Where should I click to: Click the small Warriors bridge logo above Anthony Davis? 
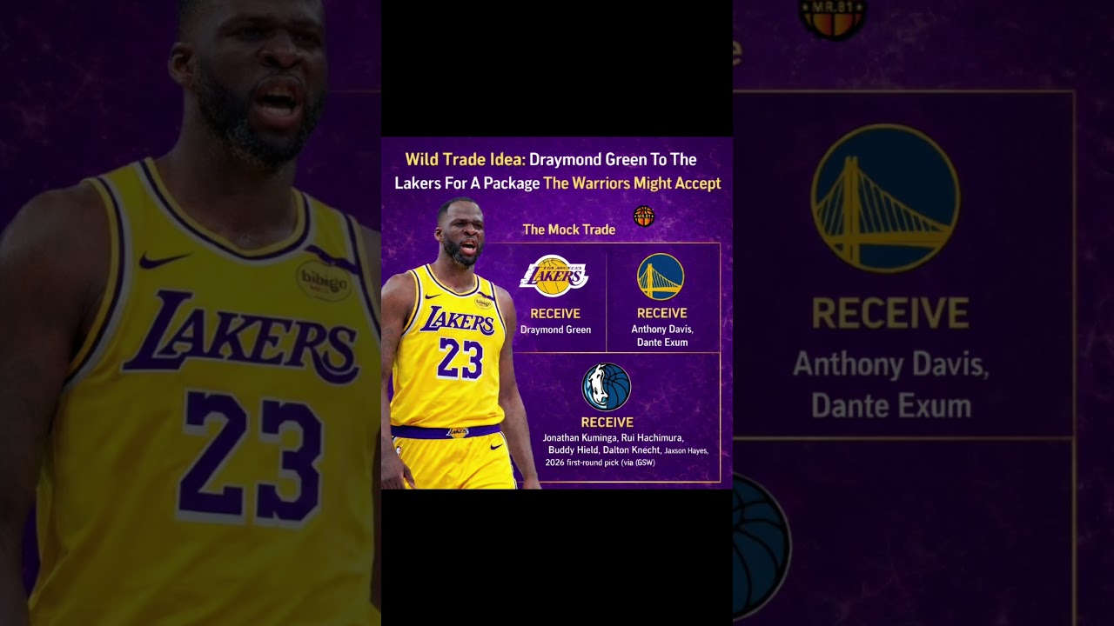click(661, 276)
